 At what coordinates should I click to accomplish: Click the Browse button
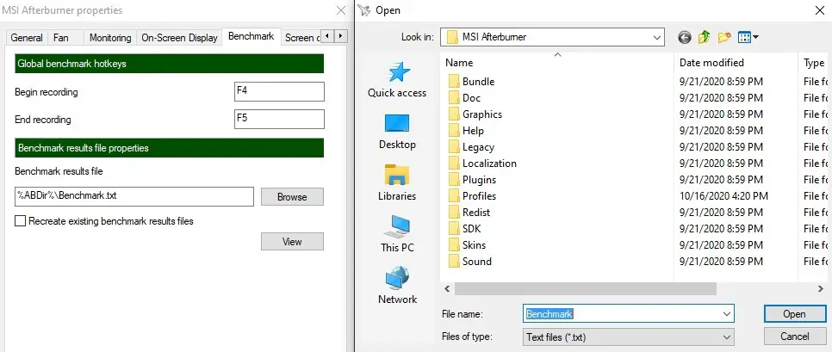292,197
